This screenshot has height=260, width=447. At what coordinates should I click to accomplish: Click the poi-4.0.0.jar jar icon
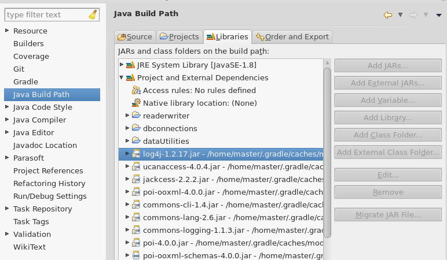136,243
